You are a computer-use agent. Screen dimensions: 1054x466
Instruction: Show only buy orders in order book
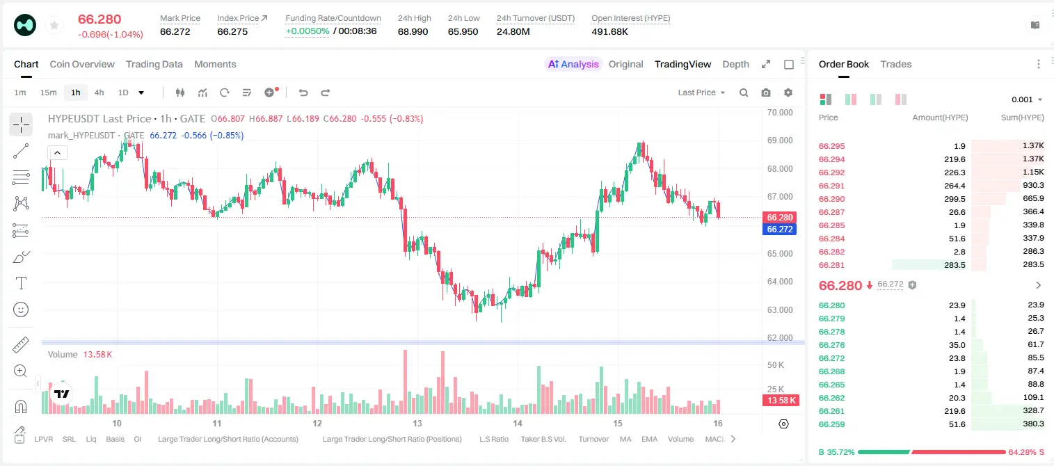coord(876,99)
